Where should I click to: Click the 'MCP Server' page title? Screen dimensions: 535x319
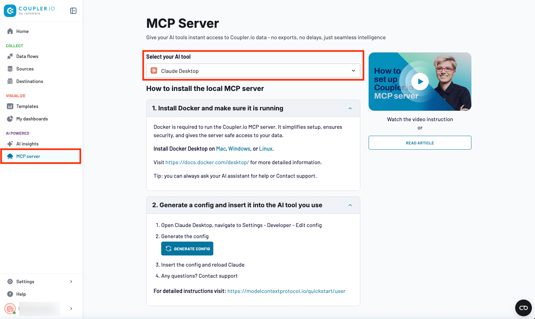(x=182, y=23)
